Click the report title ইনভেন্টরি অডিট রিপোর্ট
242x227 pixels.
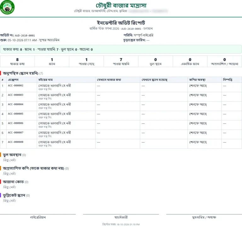click(x=121, y=23)
